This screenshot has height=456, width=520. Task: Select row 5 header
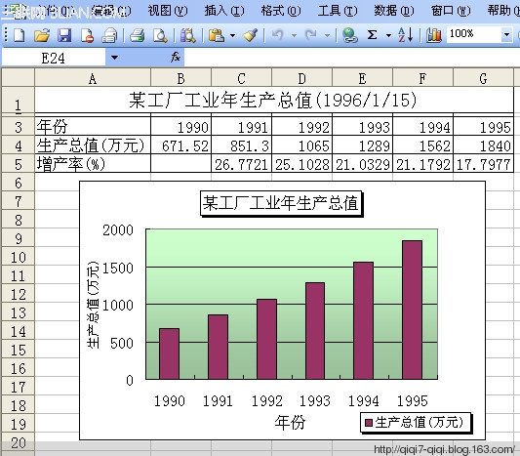click(x=18, y=164)
